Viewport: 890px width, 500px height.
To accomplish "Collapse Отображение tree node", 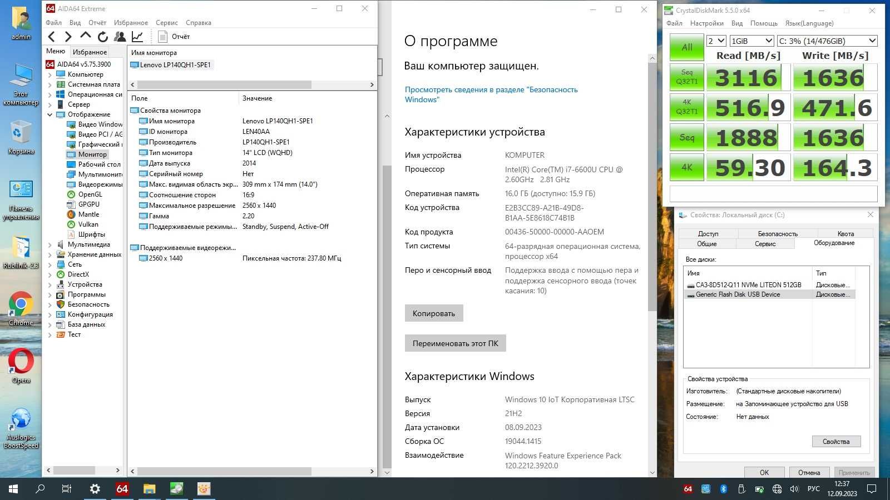I will pos(50,114).
